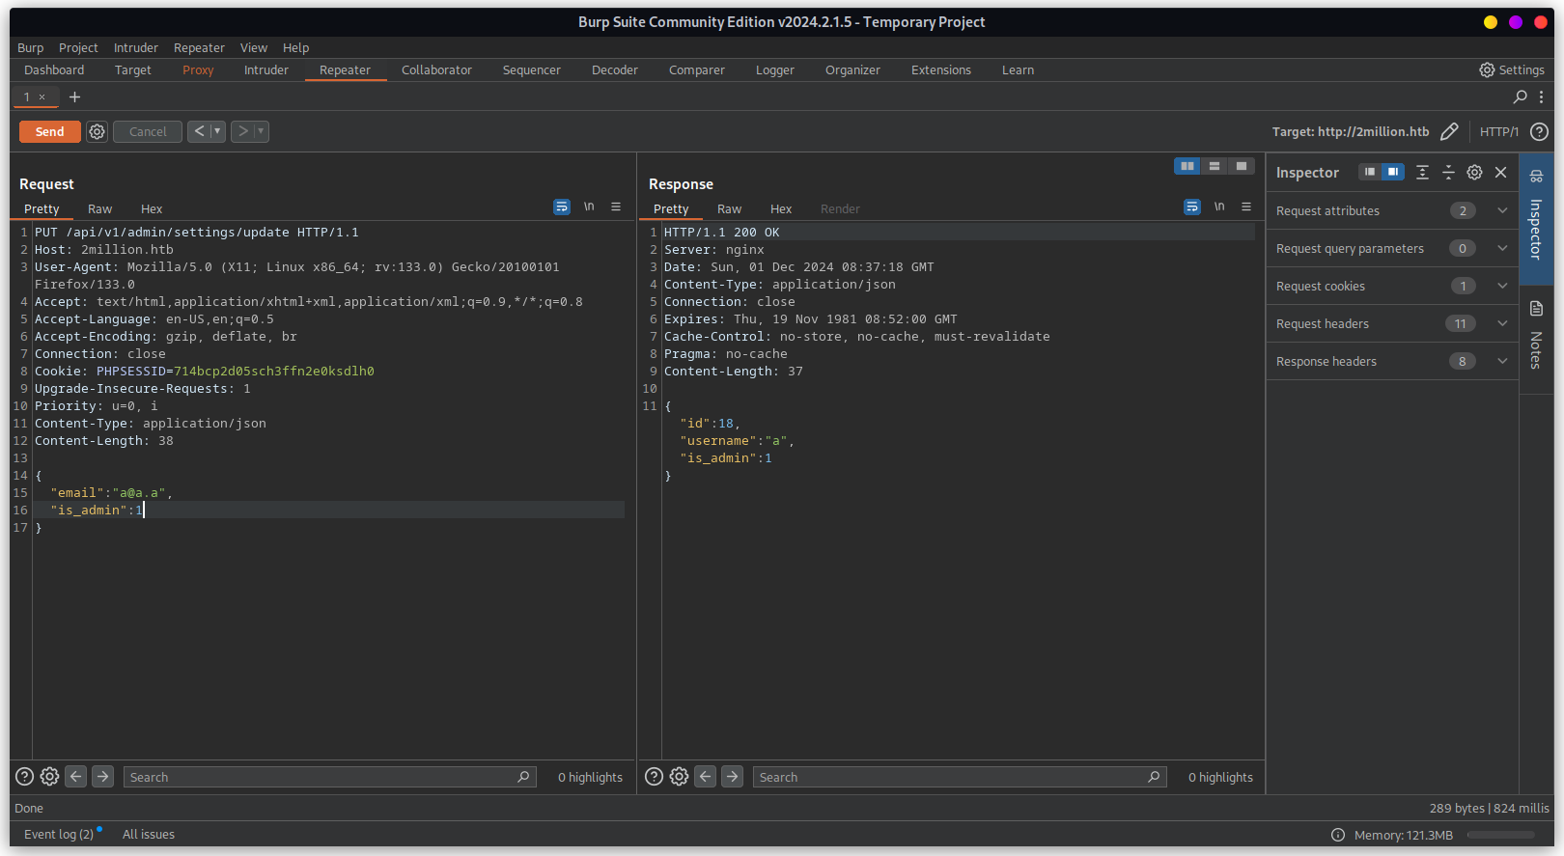Open help for the Request search bar
This screenshot has height=856, width=1564.
tap(25, 777)
